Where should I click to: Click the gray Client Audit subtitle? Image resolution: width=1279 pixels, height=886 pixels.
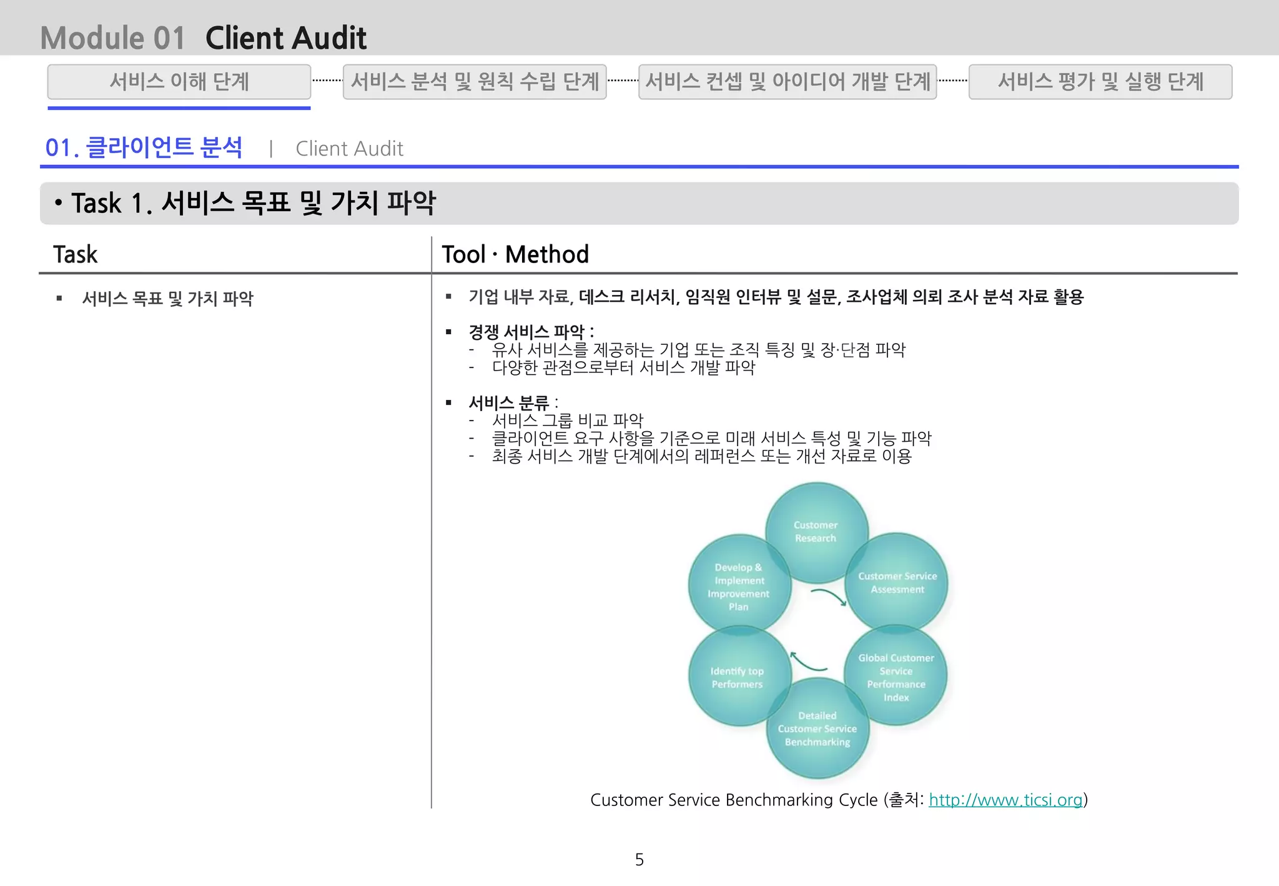[x=349, y=149]
